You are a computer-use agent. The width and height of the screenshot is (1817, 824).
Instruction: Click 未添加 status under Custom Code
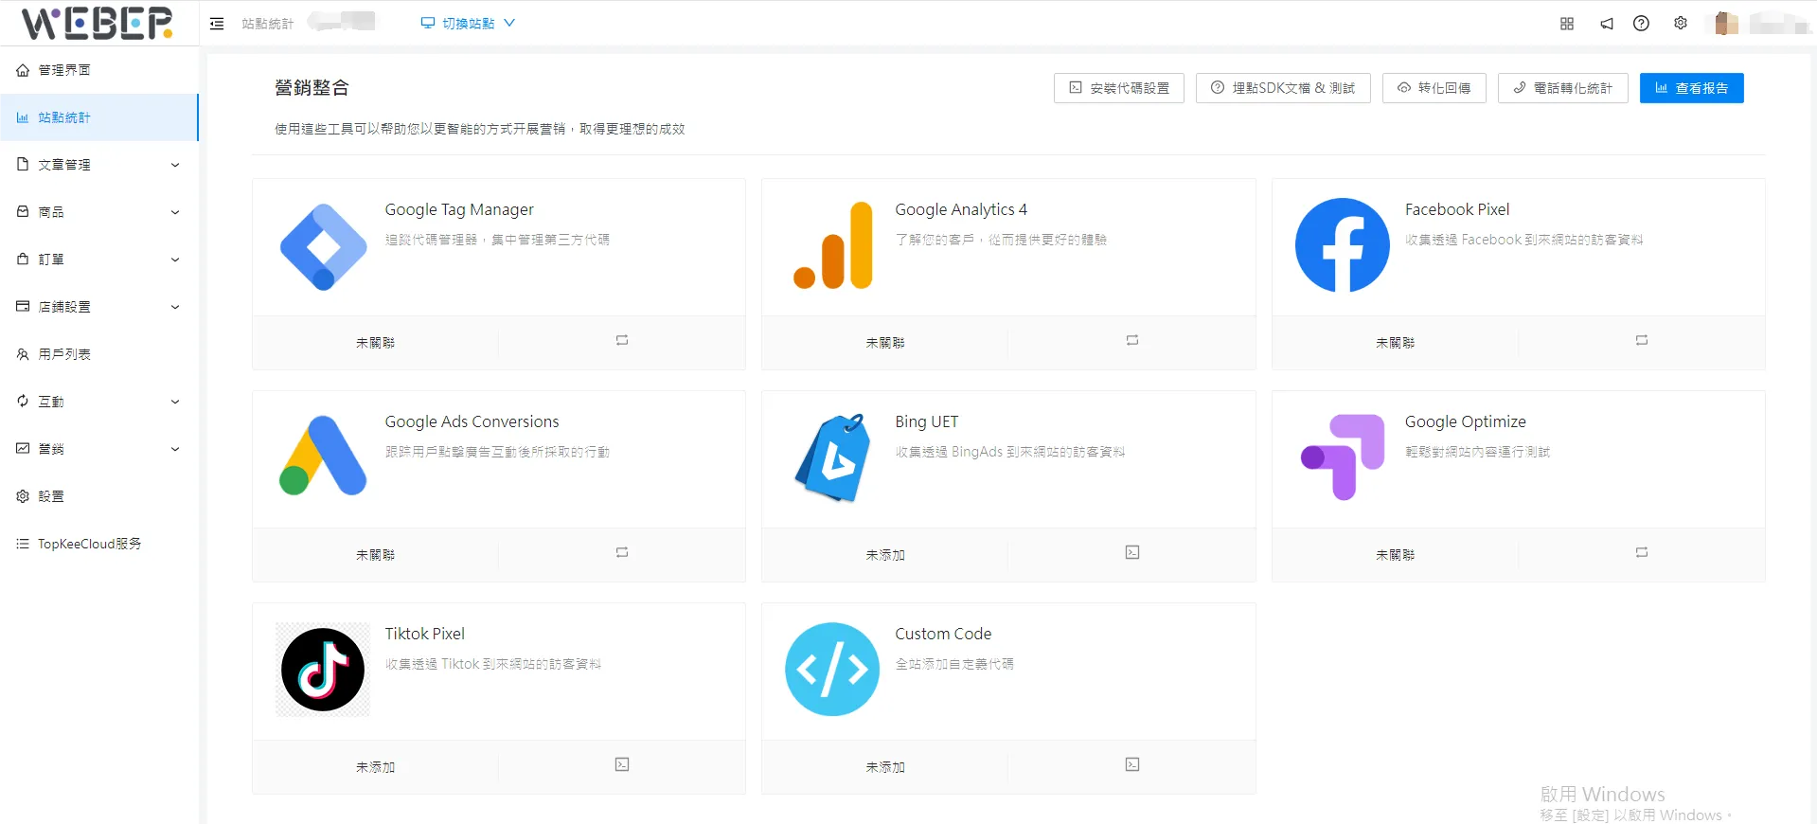884,767
